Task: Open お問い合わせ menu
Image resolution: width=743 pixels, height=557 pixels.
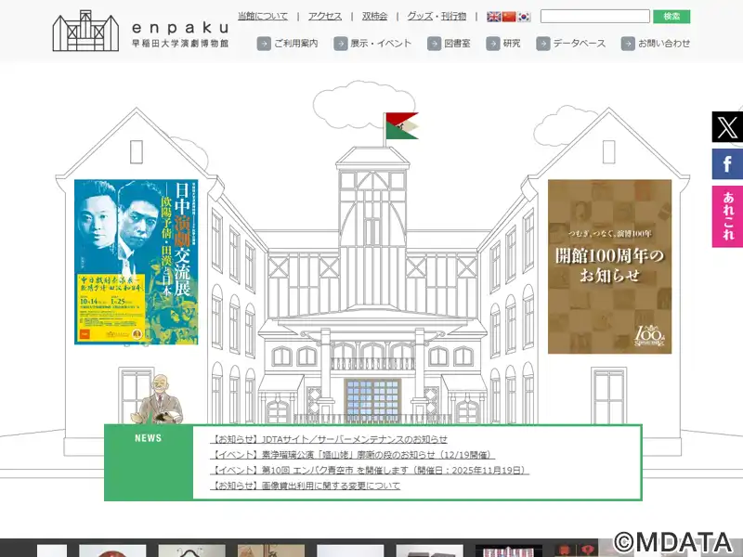Action: 664,44
